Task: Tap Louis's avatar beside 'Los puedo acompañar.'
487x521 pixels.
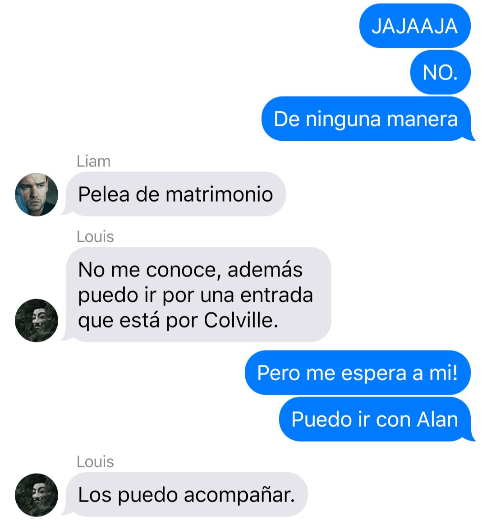Action: click(x=37, y=495)
